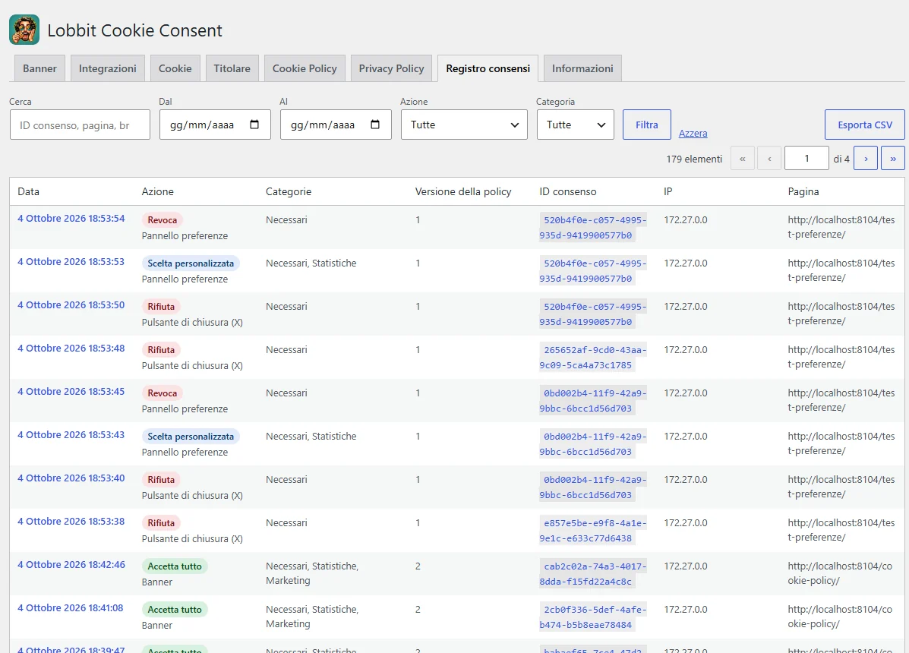
Task: Click Necessari, Statistiche in 18:53:43 row
Action: pyautogui.click(x=311, y=437)
